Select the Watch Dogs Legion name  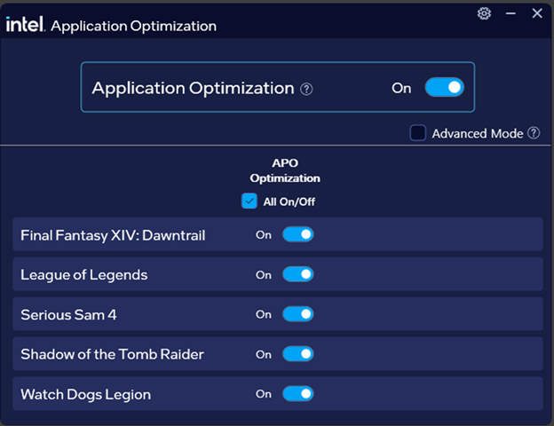pos(85,395)
